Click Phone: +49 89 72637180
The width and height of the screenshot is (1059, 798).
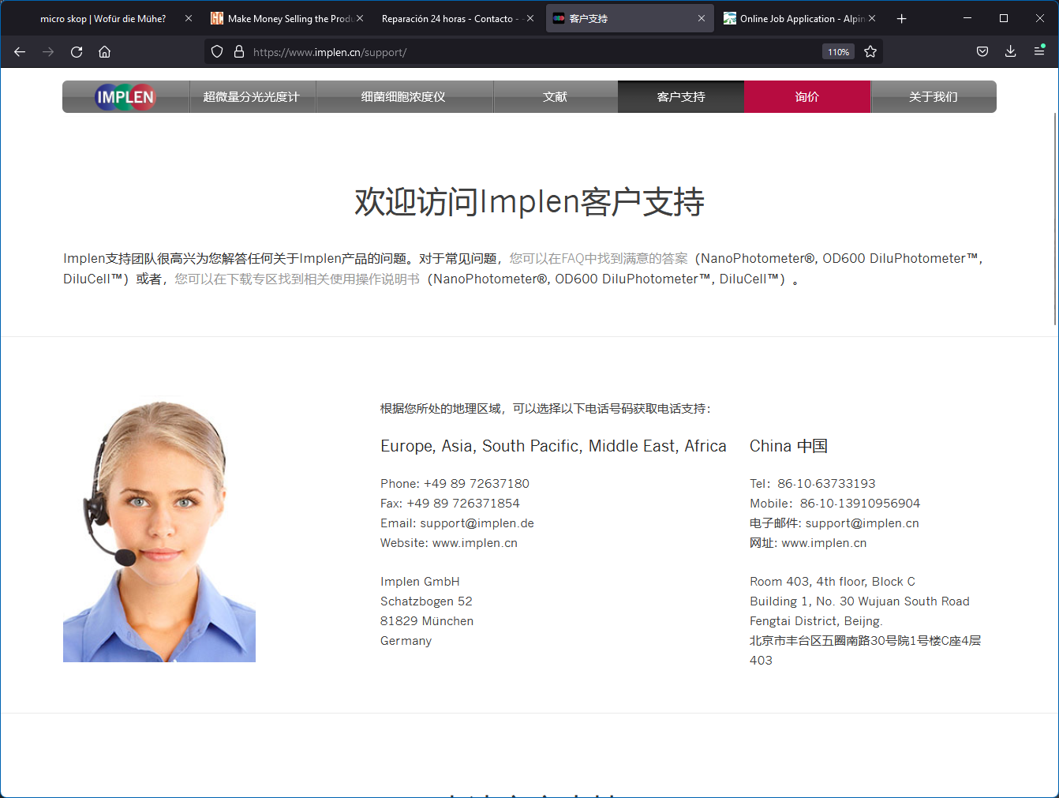[x=455, y=484]
